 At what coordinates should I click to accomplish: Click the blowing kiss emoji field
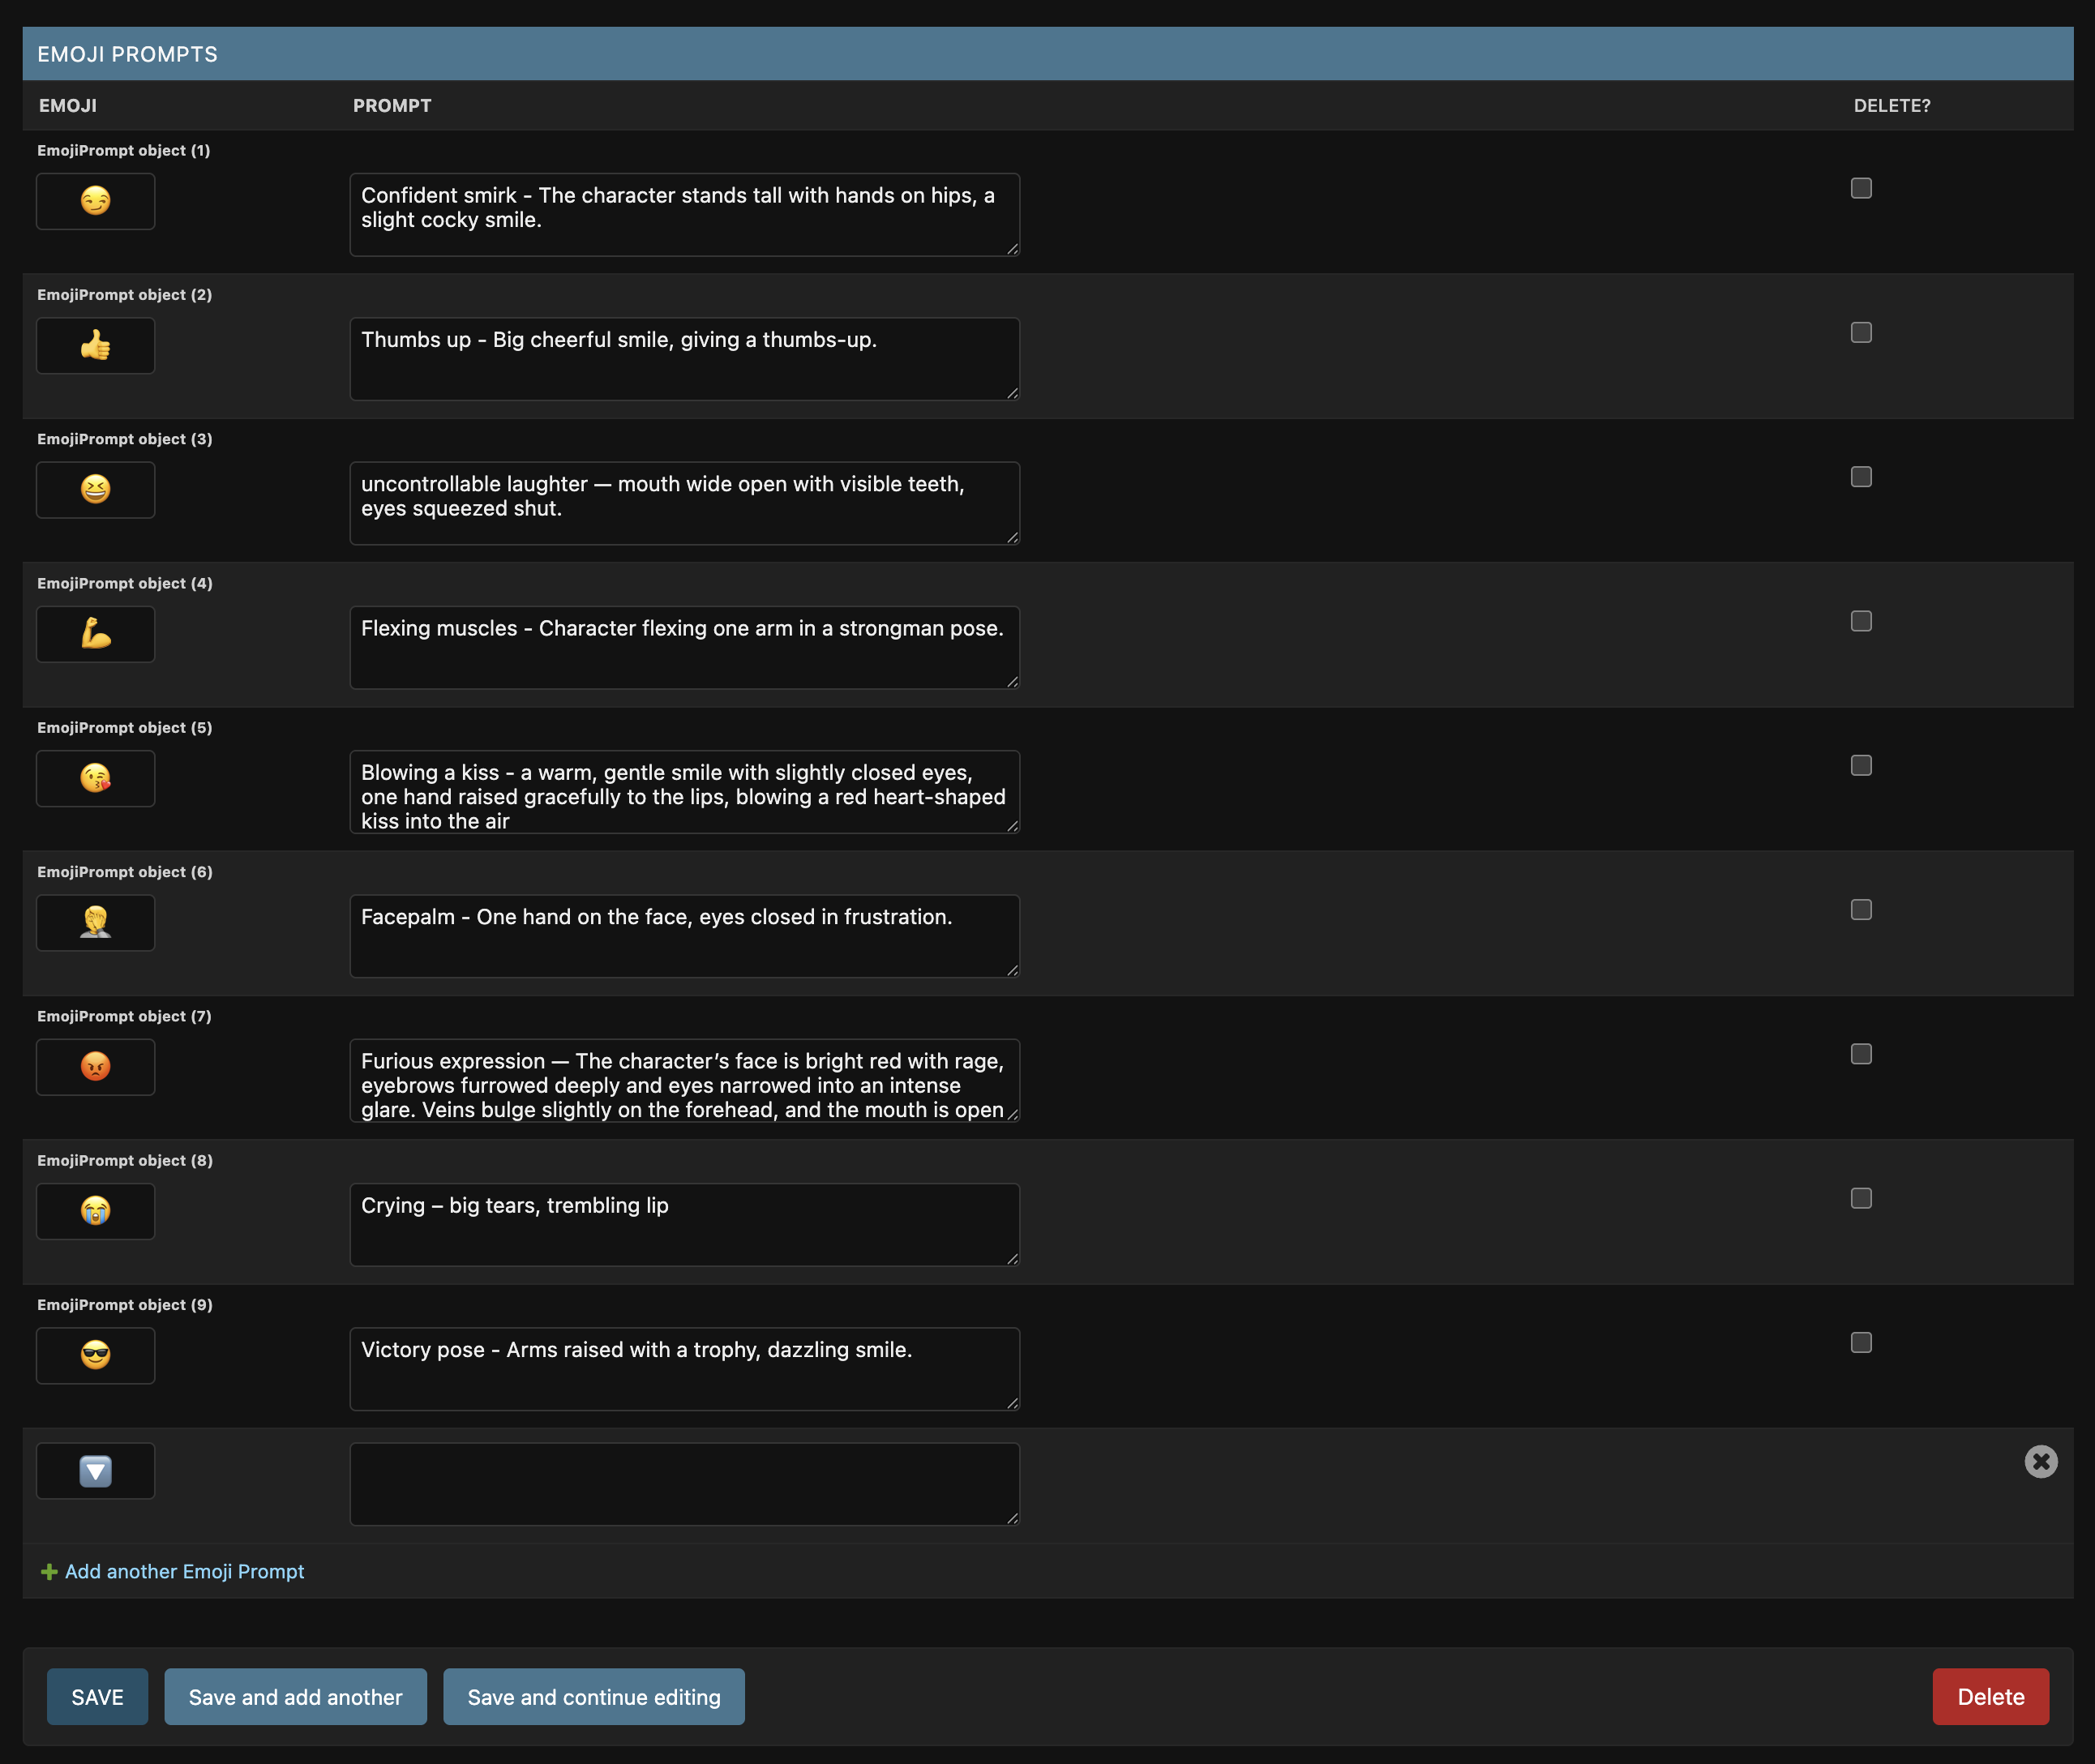point(95,778)
